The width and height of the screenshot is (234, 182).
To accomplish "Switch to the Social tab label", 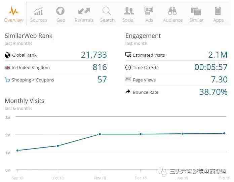I will pyautogui.click(x=128, y=20).
